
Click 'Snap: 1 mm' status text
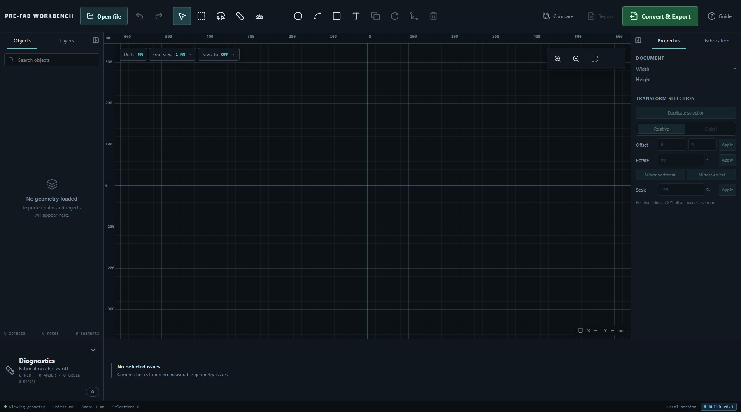click(93, 407)
